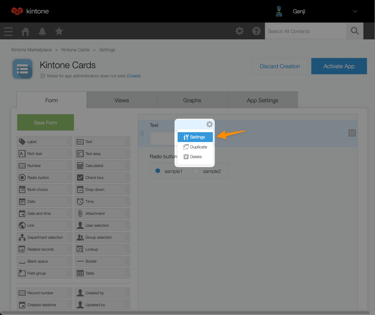The height and width of the screenshot is (315, 375).
Task: Switch to the Views tab
Action: 122,100
